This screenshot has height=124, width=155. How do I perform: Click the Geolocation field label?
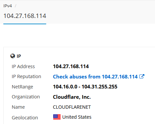25,118
